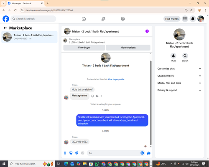Screen dimensions: 209x167
Task: Open the notifications bell icon in header
Action: click(x=193, y=19)
